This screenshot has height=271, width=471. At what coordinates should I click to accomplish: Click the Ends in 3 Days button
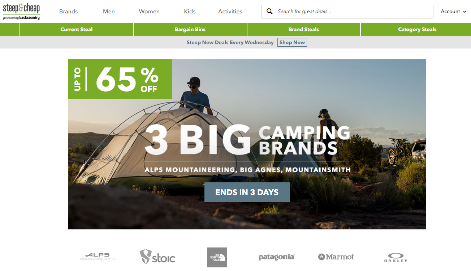247,192
